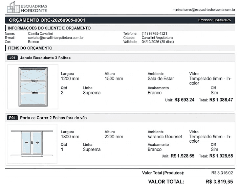This screenshot has width=240, height=188.
Task: Click the contato@cavalliniarquitetura.com.br email
Action: (56, 38)
